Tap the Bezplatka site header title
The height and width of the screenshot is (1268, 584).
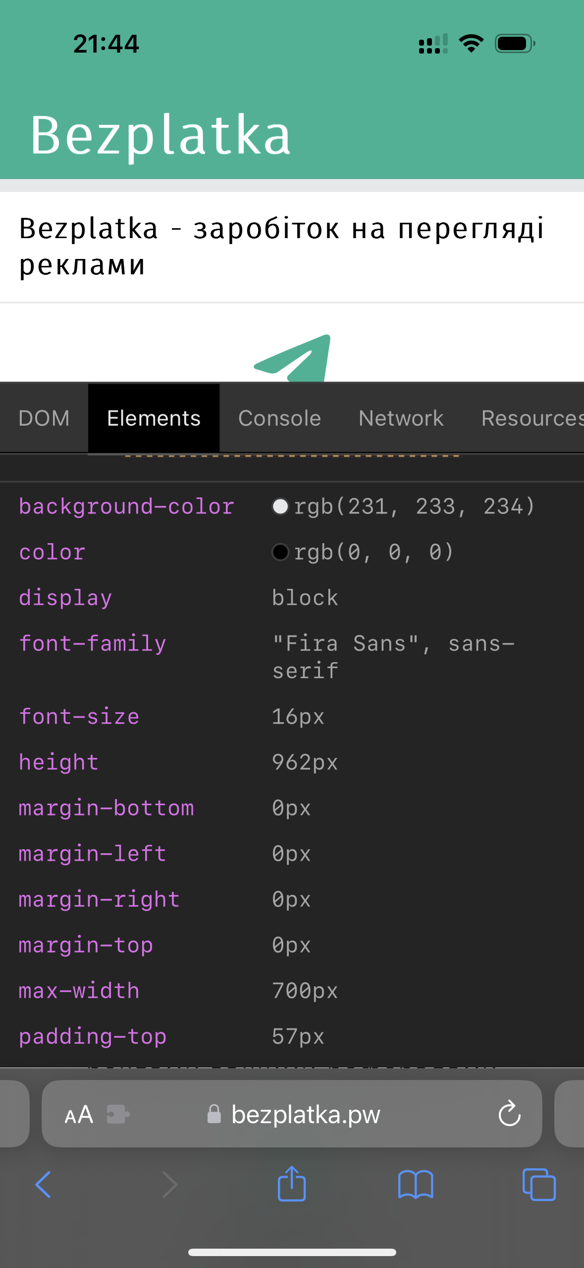(160, 135)
